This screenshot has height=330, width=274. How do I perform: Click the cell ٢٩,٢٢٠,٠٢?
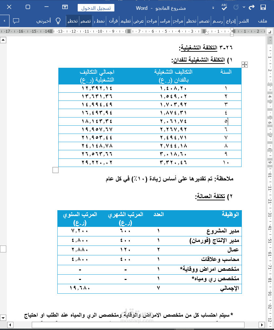click(x=97, y=162)
